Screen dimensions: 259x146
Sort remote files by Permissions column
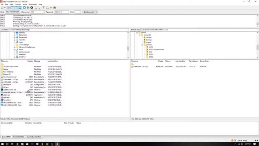(x=193, y=61)
